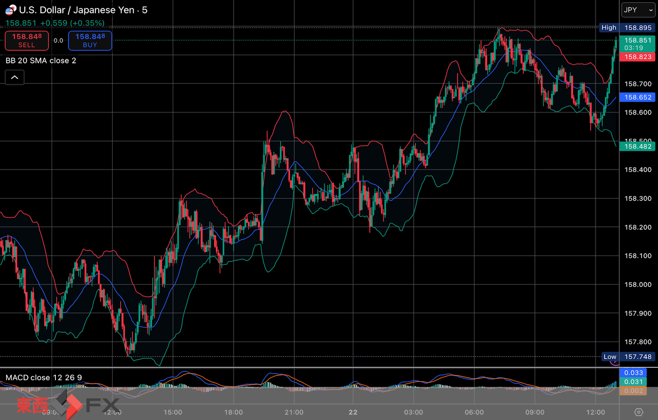Viewport: 658px width, 420px height.
Task: Click the 0.0 spread value
Action: [x=58, y=41]
